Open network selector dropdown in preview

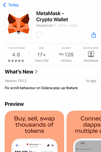click(18, 145)
